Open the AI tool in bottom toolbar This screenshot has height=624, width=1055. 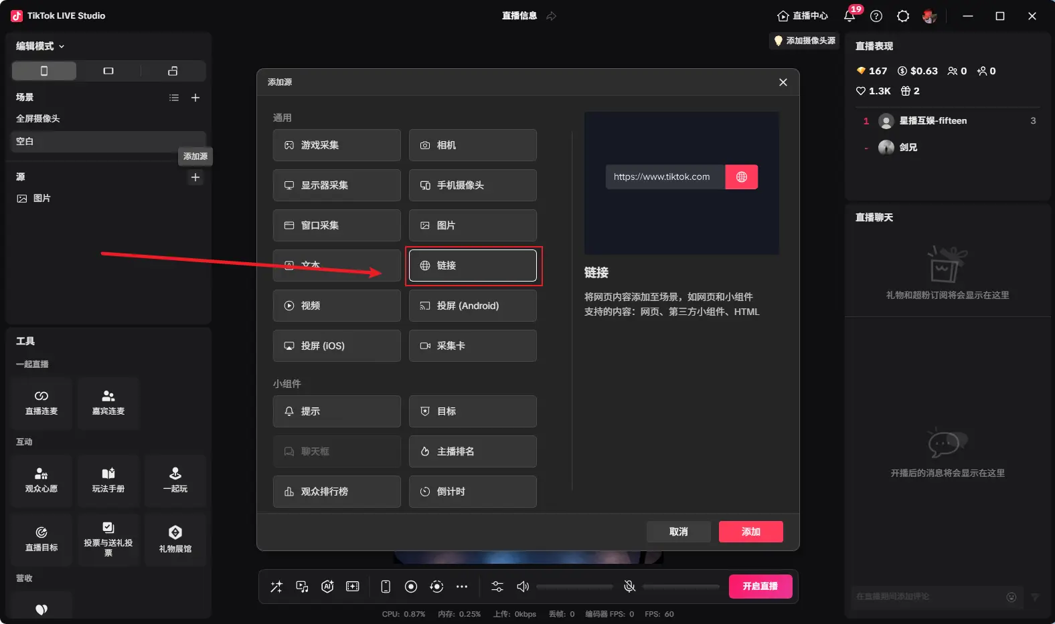327,587
